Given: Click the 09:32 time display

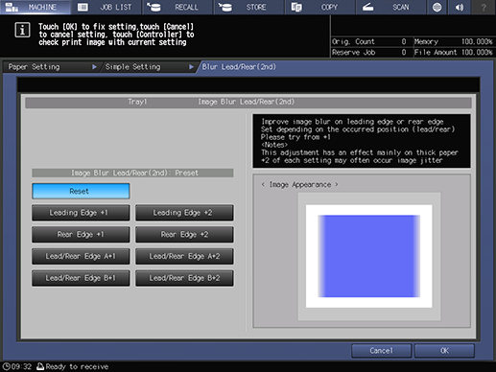Looking at the screenshot, I should (x=21, y=366).
